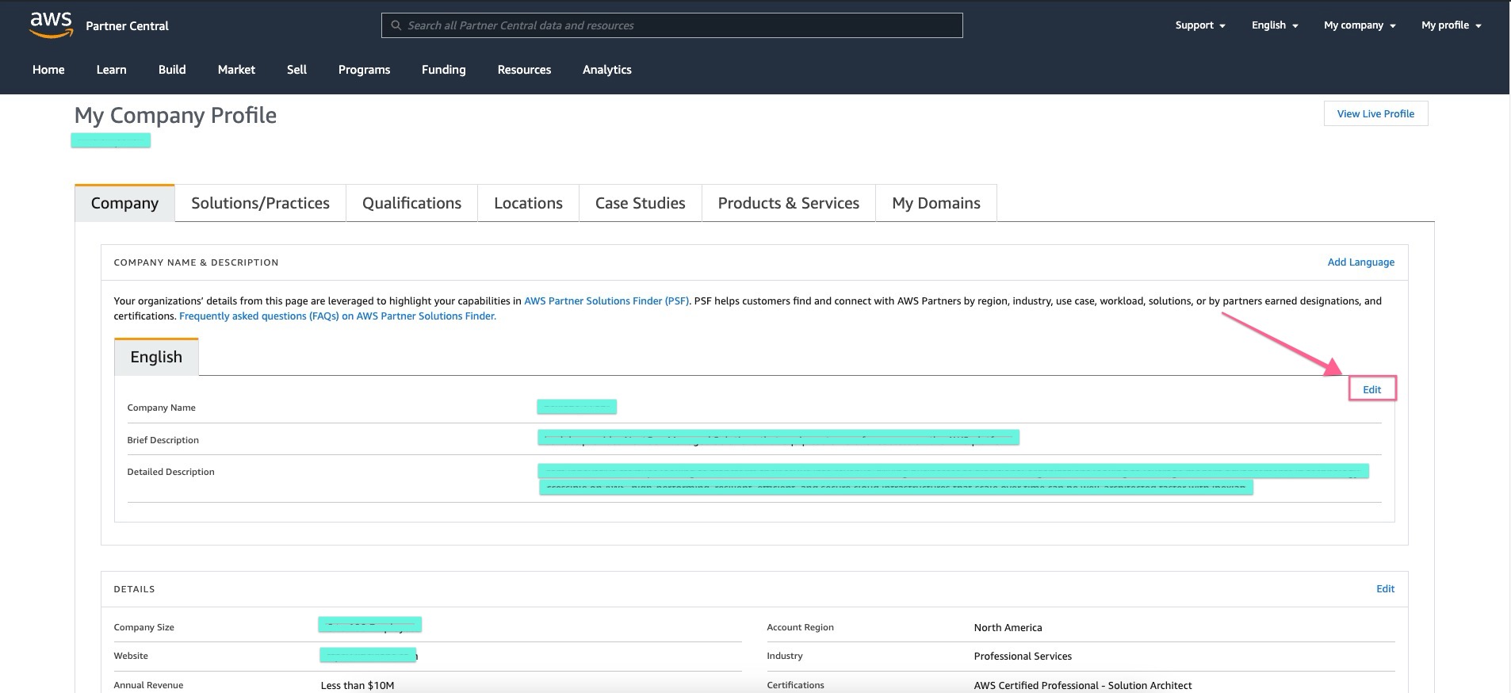Click the Certifications label
1511x693 pixels.
pos(795,685)
